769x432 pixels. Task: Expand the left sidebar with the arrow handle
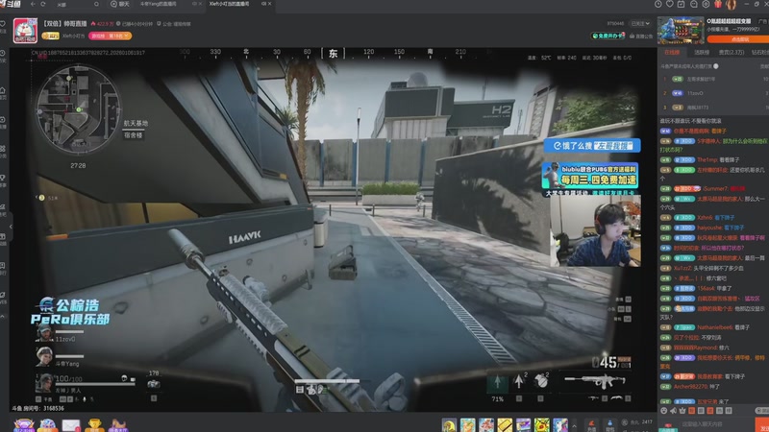click(x=11, y=227)
